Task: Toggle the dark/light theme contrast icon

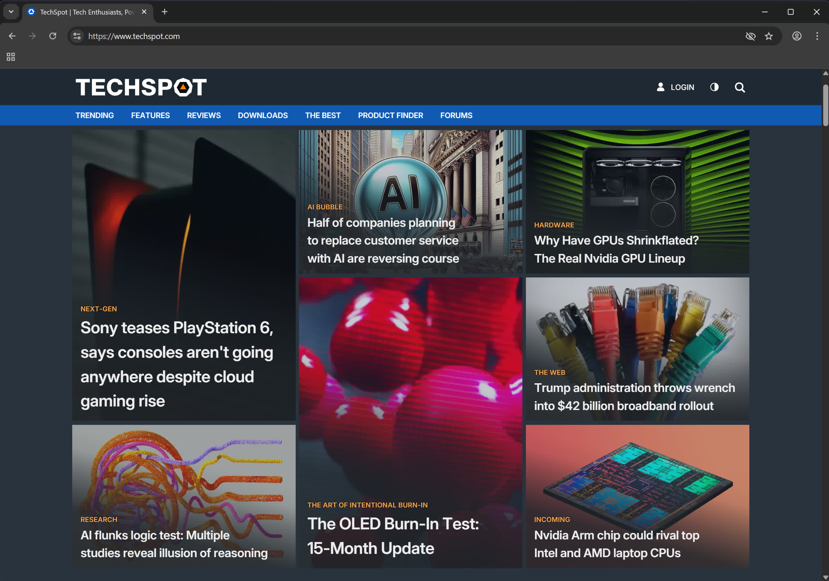Action: [714, 87]
